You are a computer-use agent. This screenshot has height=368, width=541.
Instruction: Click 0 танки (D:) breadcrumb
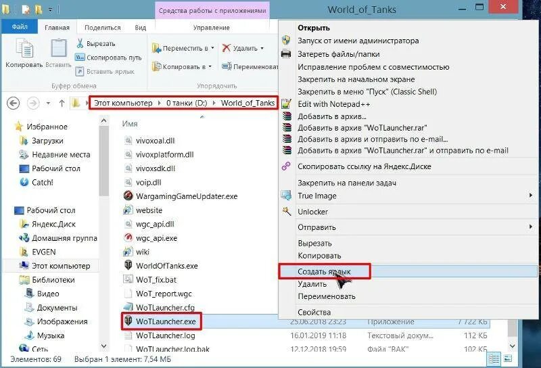click(x=187, y=103)
